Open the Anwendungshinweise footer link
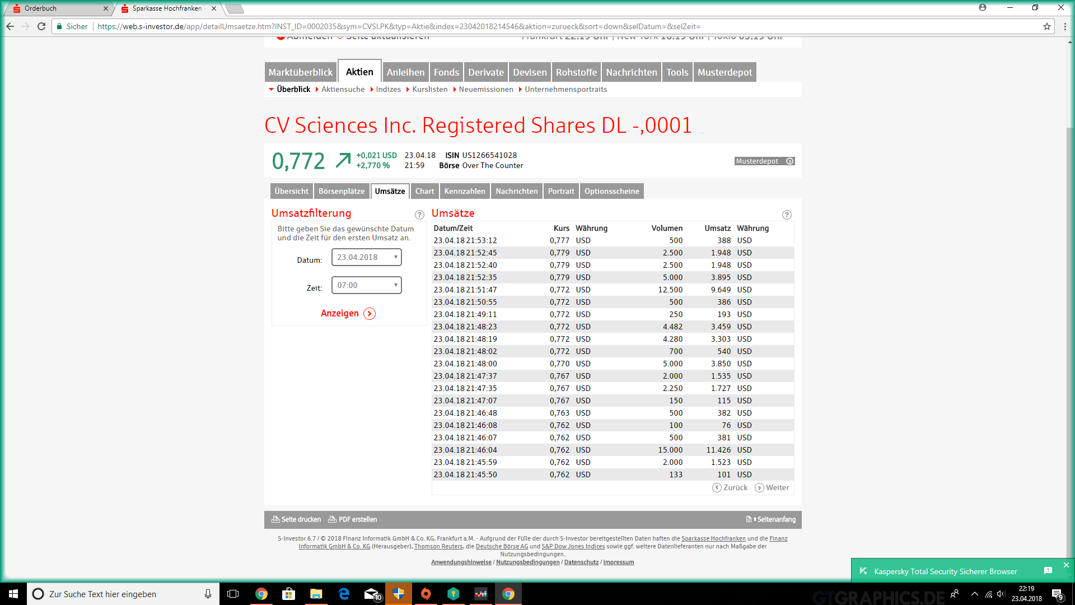The image size is (1075, 605). click(x=461, y=562)
